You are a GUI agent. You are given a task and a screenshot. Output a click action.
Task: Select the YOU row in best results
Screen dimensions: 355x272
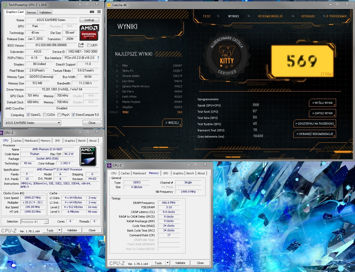coord(149,112)
